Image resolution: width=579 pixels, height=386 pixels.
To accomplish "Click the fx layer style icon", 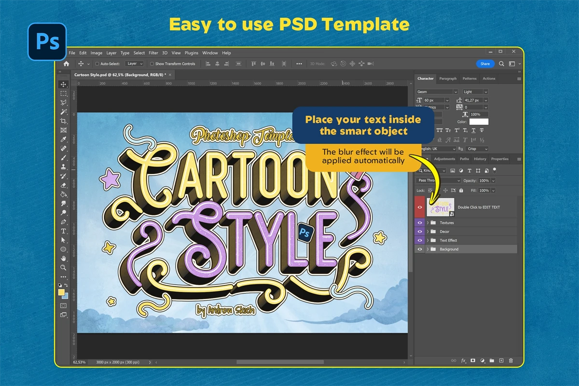I will [463, 360].
